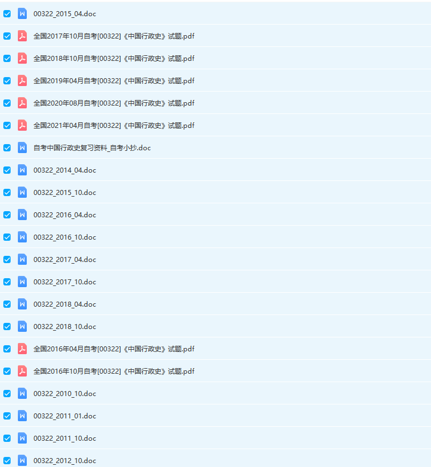Click the Word icon for 00322_2015_04.doc
The height and width of the screenshot is (467, 431).
(22, 14)
